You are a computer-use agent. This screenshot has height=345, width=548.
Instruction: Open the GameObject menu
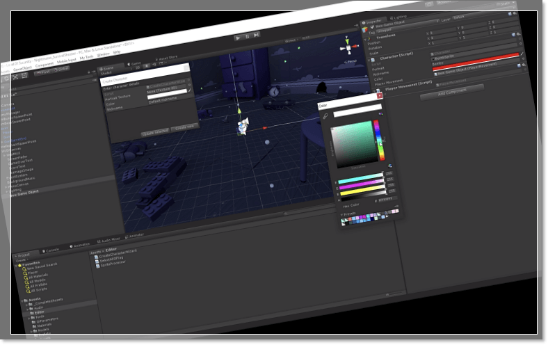(x=23, y=69)
